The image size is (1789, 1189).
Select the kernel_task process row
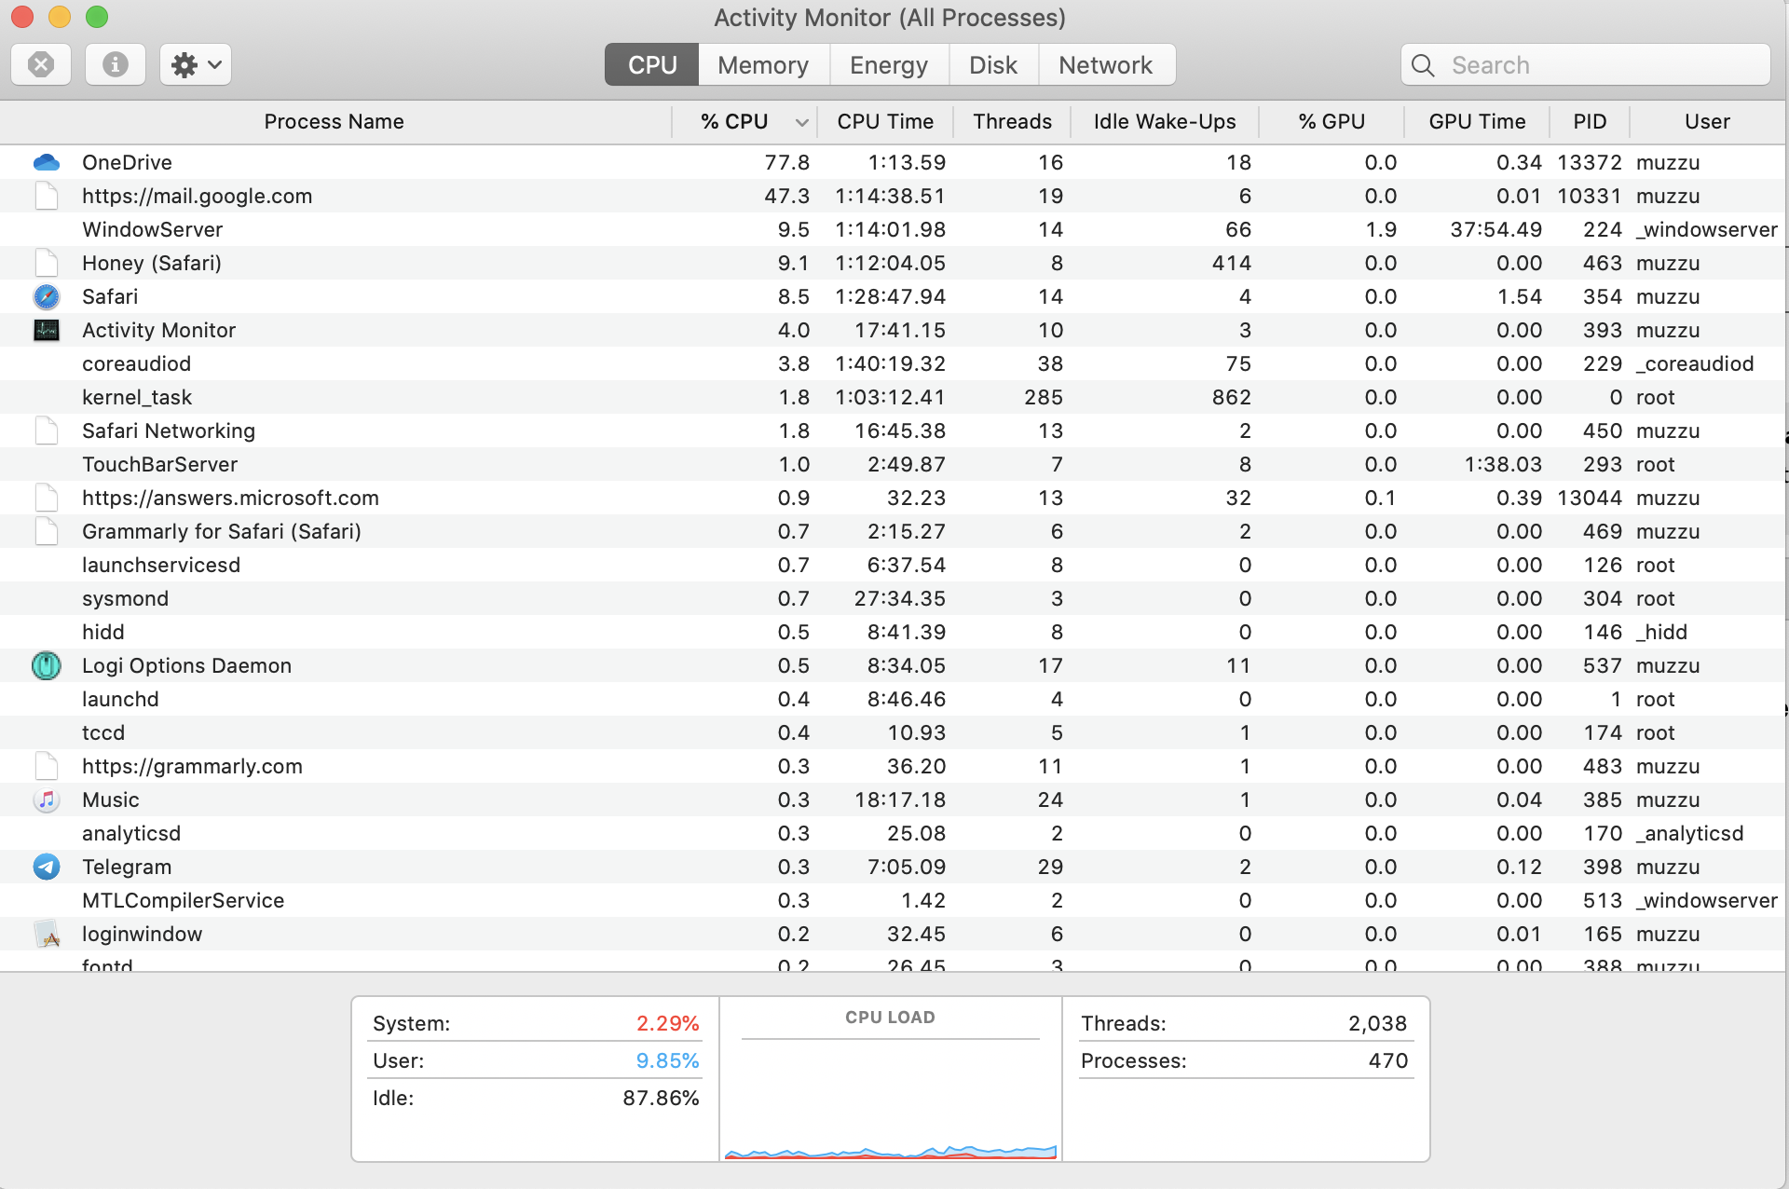pos(137,398)
